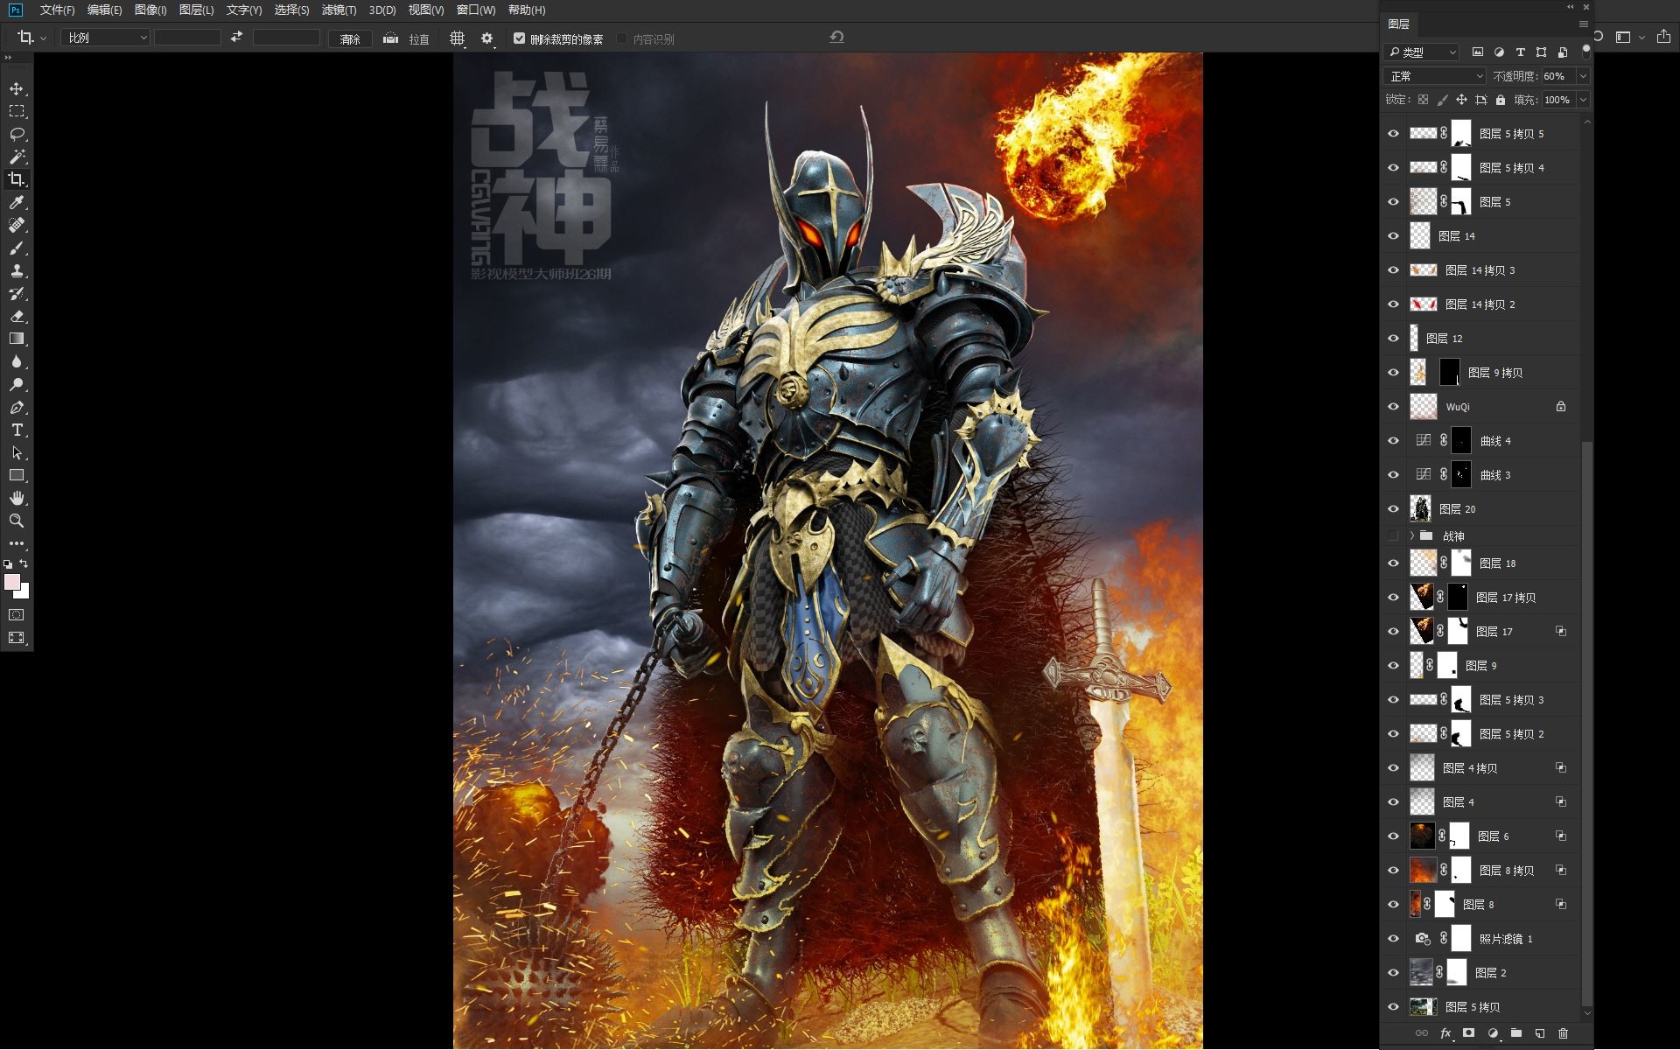Click the 清除 button
Screen dimensions: 1680x1050
pyautogui.click(x=350, y=39)
